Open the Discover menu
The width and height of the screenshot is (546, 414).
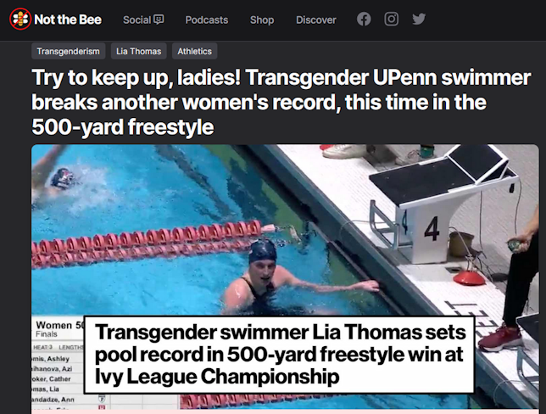316,20
